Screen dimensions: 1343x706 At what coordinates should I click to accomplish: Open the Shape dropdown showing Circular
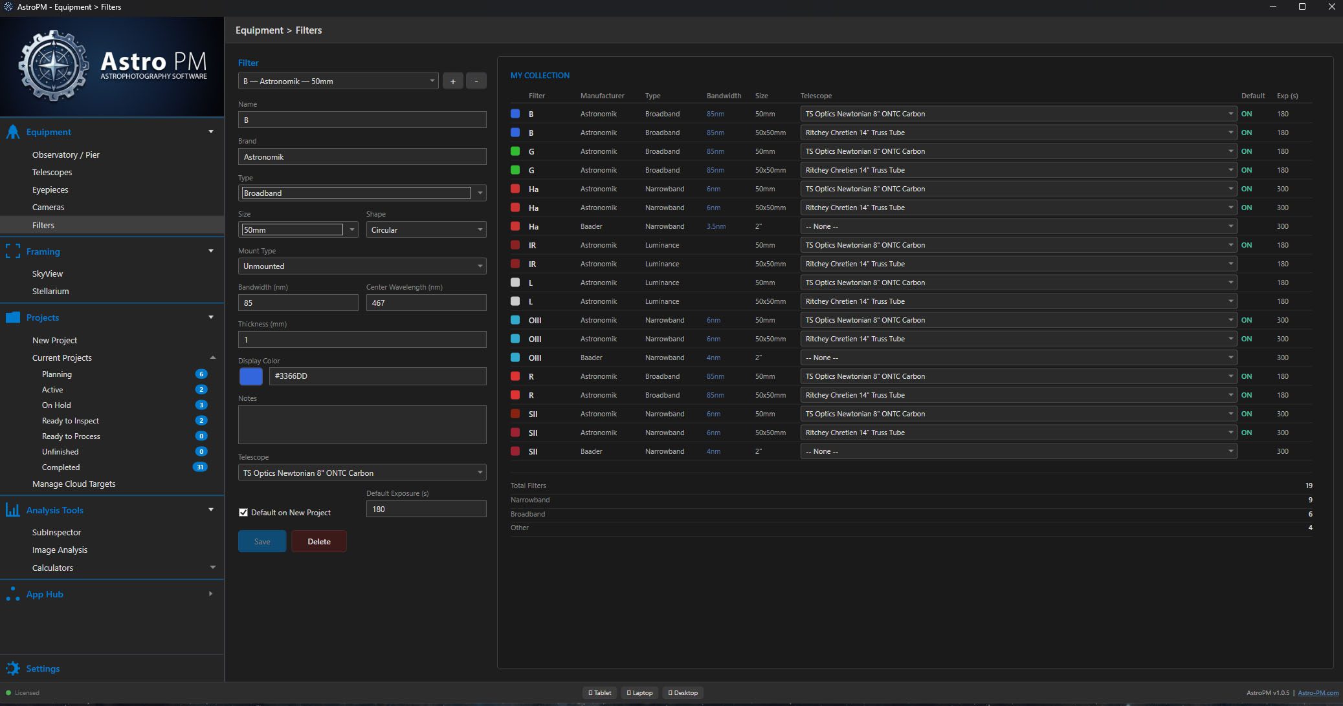pyautogui.click(x=426, y=230)
